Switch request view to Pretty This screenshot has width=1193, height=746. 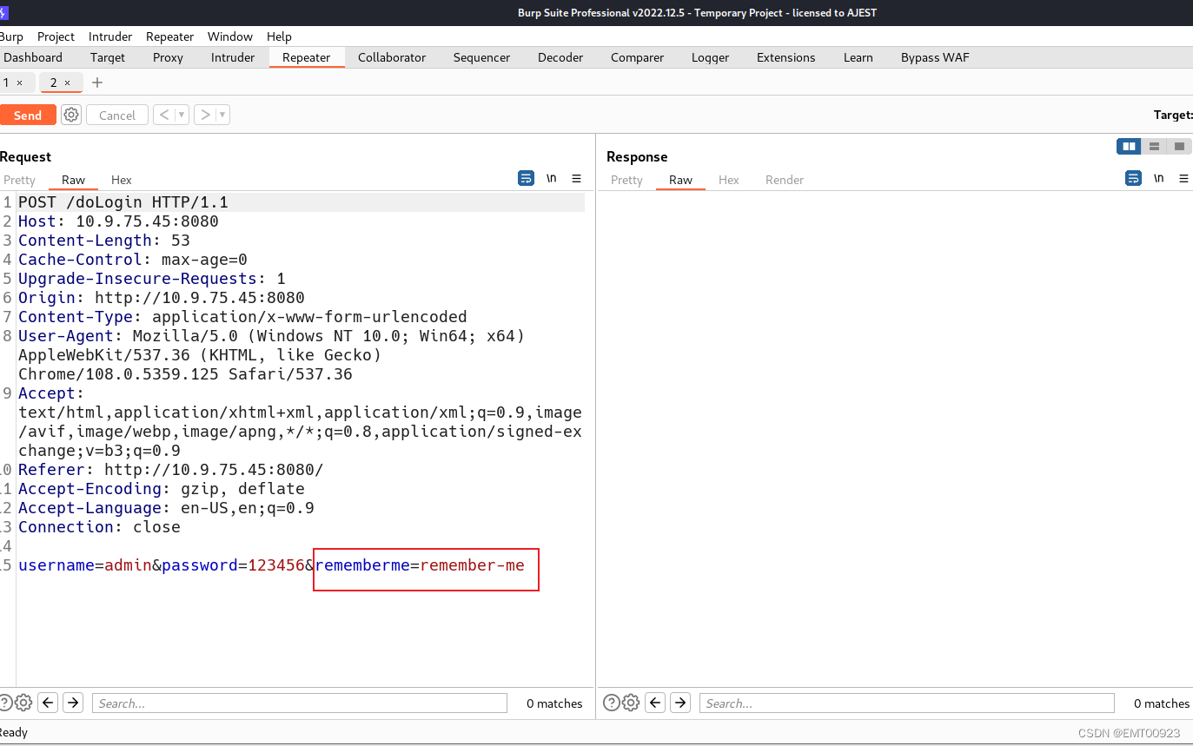pos(19,180)
